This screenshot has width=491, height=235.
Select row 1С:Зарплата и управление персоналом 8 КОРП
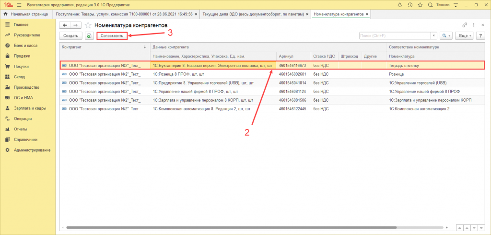(272, 100)
